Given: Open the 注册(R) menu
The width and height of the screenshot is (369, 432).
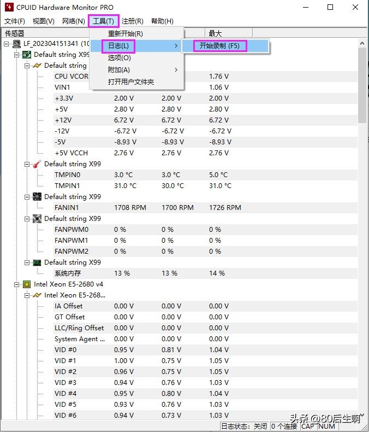Looking at the screenshot, I should point(132,21).
